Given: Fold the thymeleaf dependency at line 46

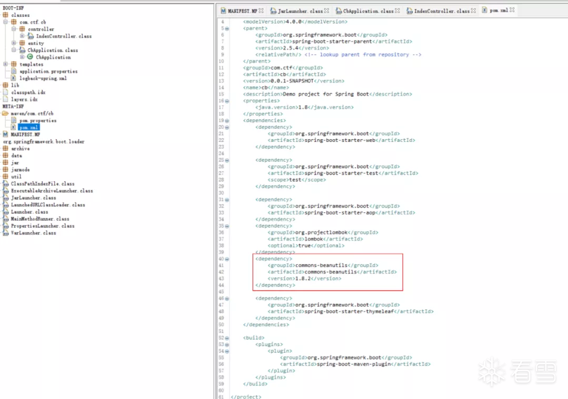Looking at the screenshot, I should coord(227,299).
